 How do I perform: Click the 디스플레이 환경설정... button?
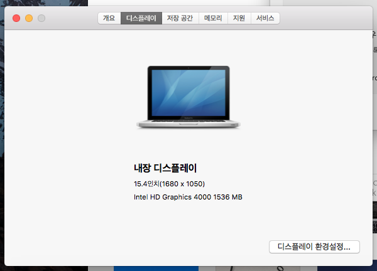314,247
